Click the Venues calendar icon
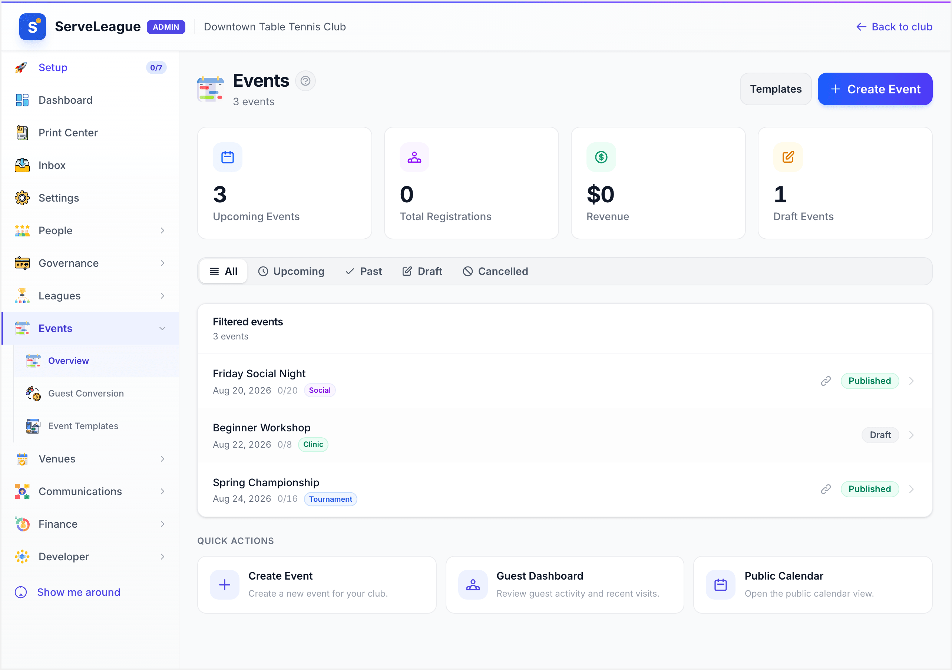 (22, 459)
